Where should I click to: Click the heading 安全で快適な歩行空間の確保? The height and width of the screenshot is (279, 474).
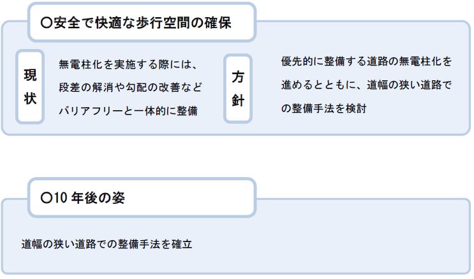click(x=142, y=23)
